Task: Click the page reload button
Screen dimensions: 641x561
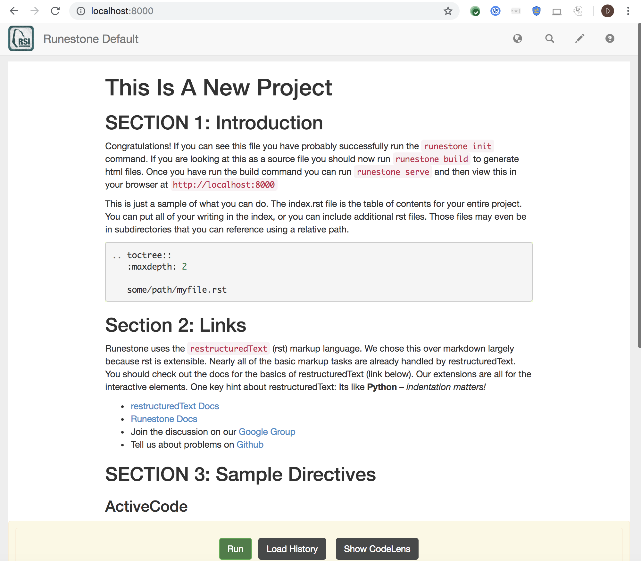Action: pos(54,11)
